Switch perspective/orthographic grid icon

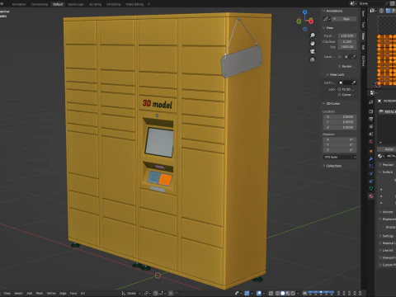click(313, 59)
